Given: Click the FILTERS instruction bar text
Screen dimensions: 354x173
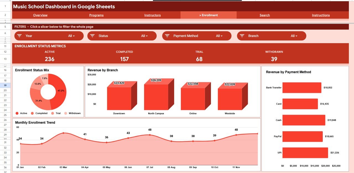Looking at the screenshot, I should [54, 27].
